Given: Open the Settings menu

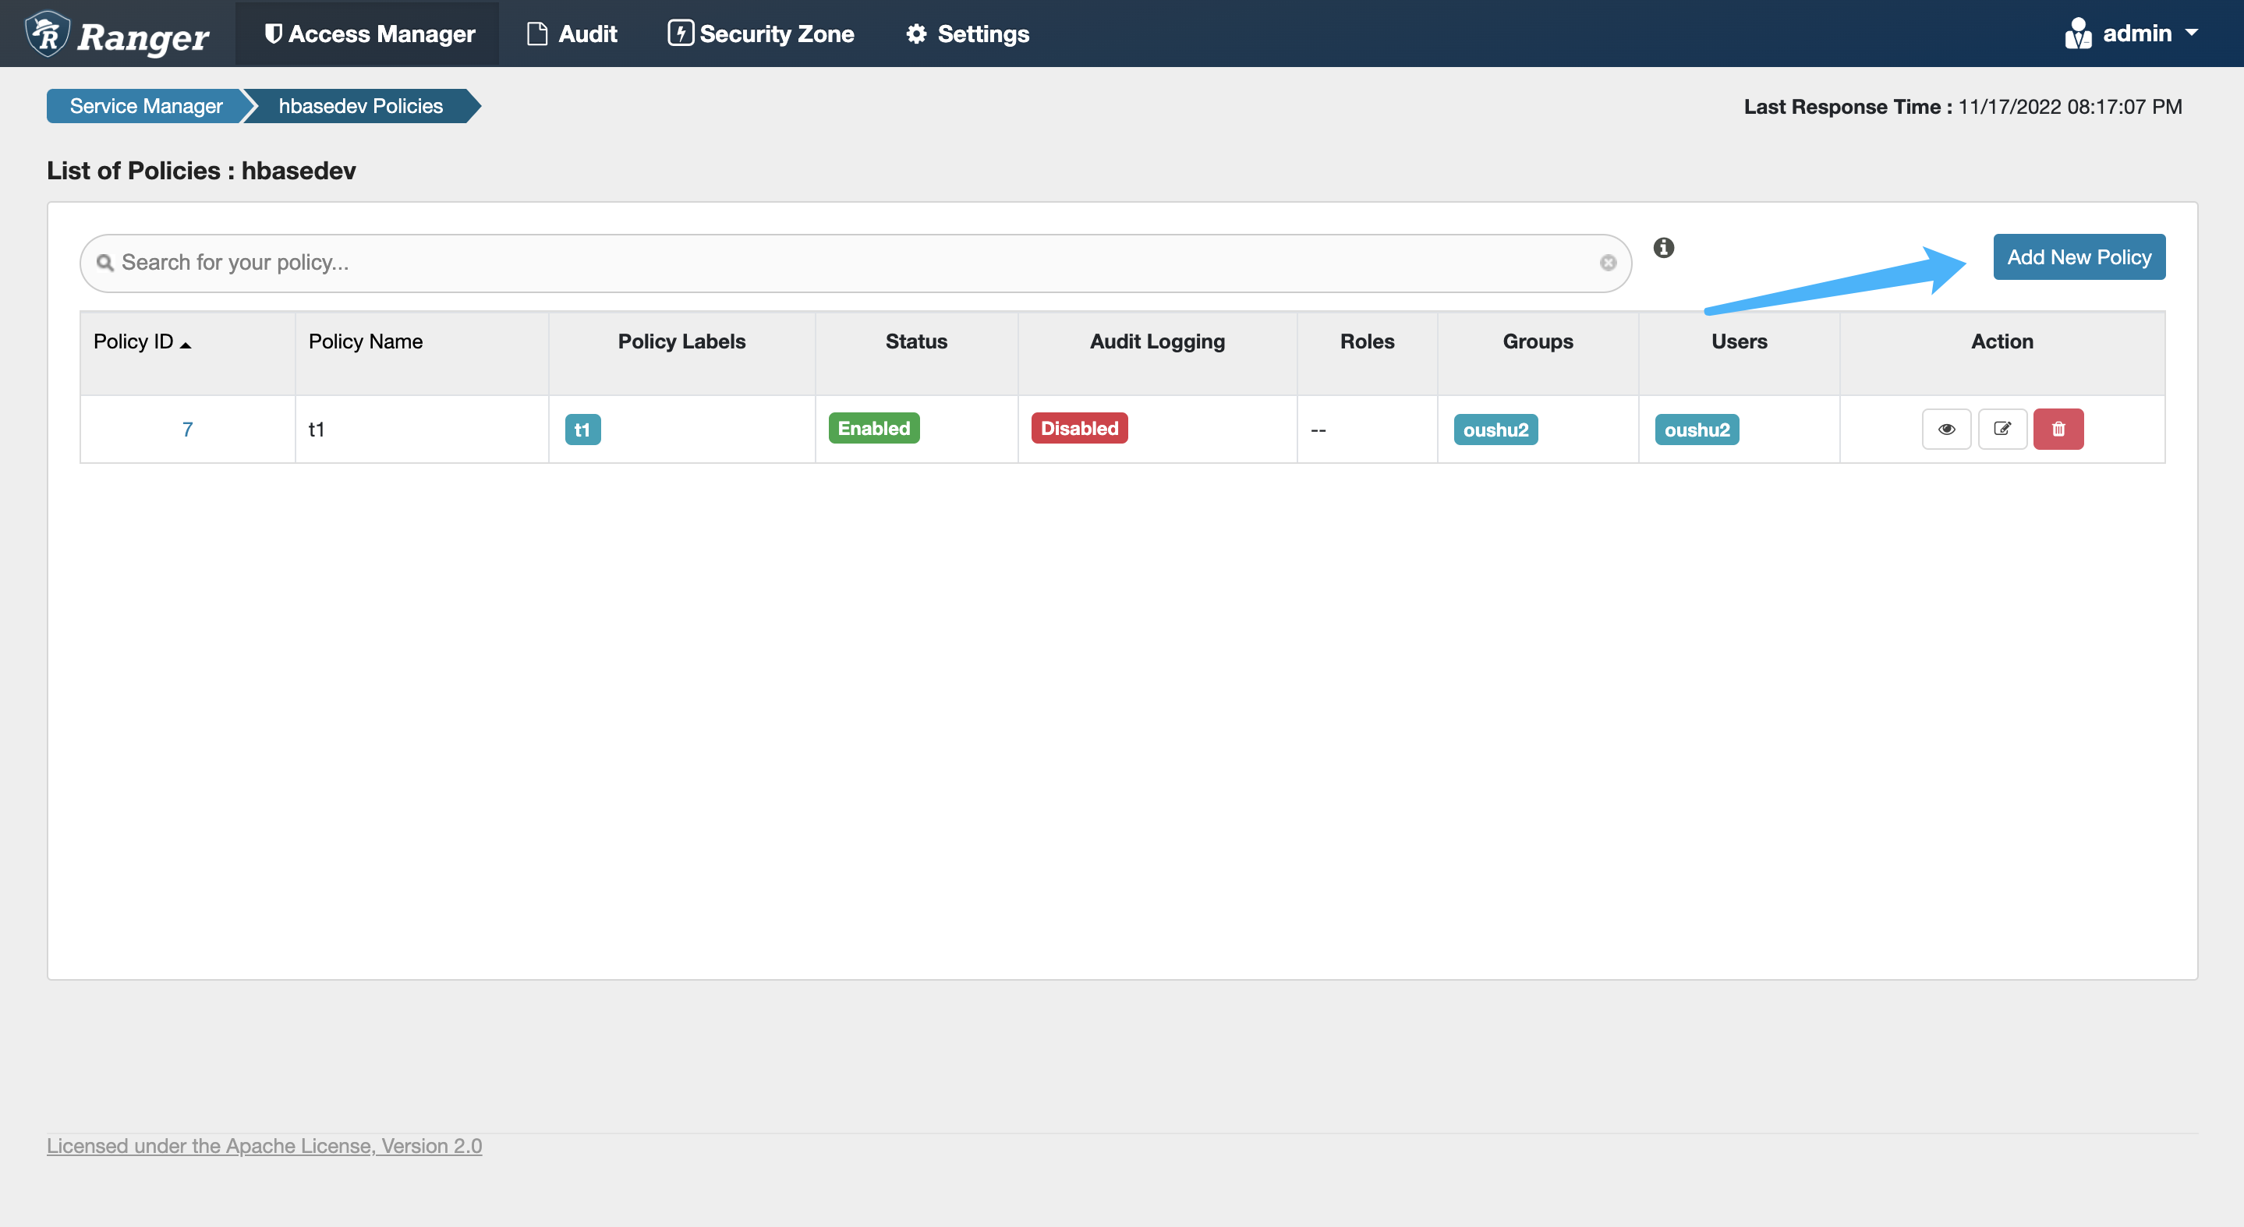Looking at the screenshot, I should click(x=967, y=34).
